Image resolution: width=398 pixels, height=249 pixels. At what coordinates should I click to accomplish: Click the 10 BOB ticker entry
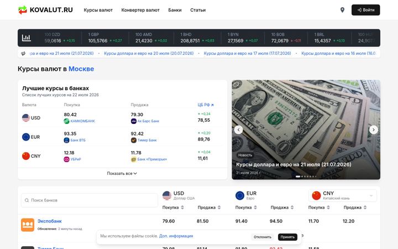pyautogui.click(x=286, y=38)
